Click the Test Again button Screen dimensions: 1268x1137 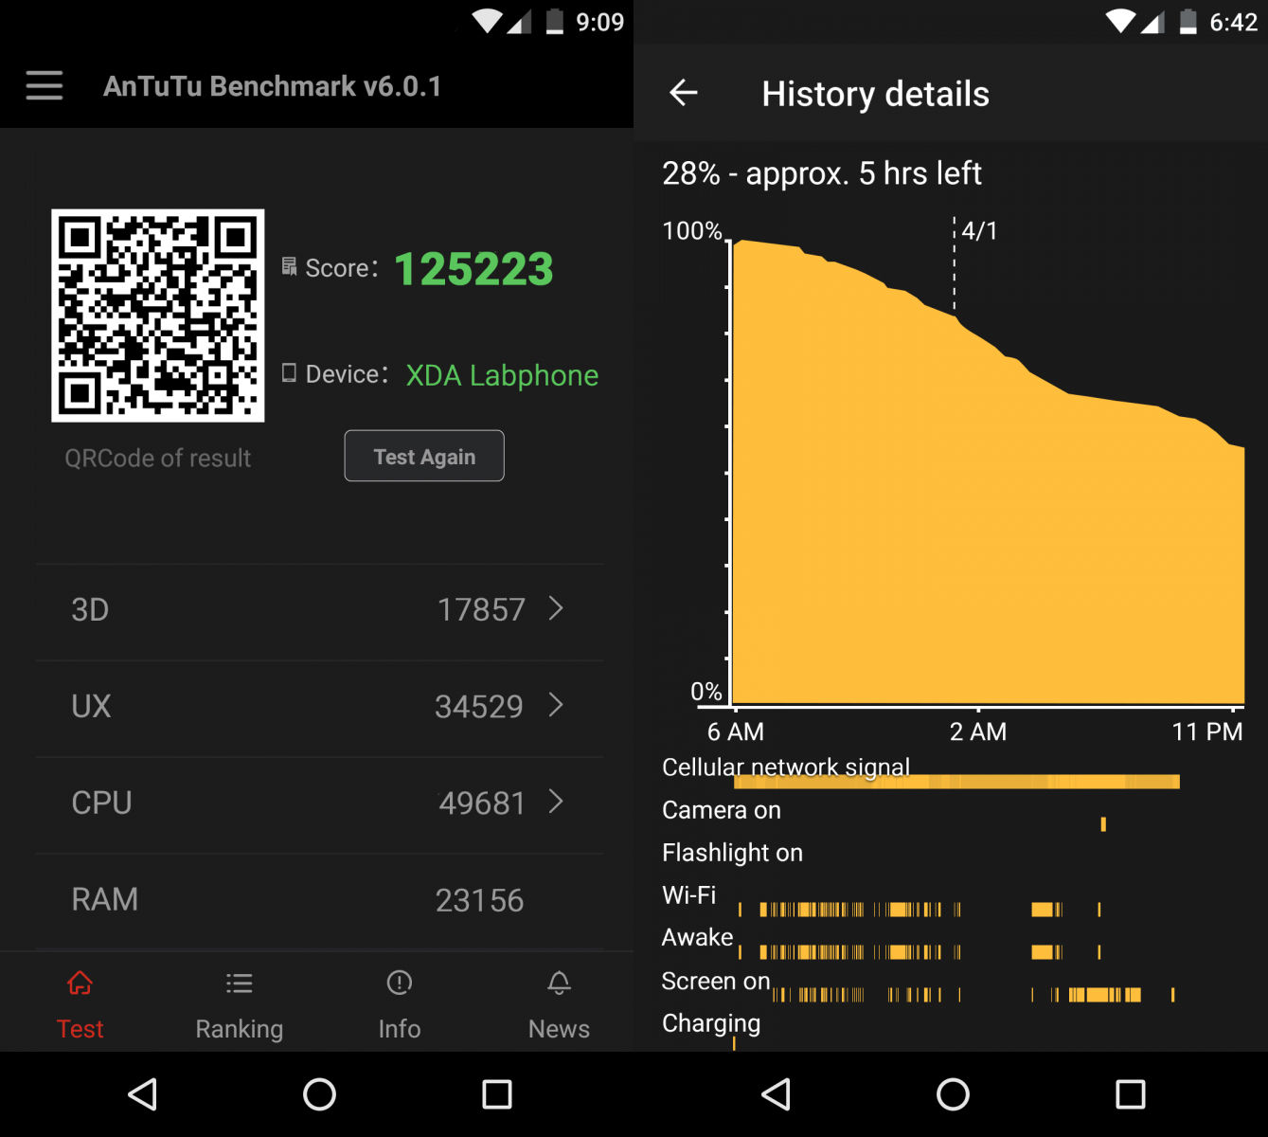point(424,457)
